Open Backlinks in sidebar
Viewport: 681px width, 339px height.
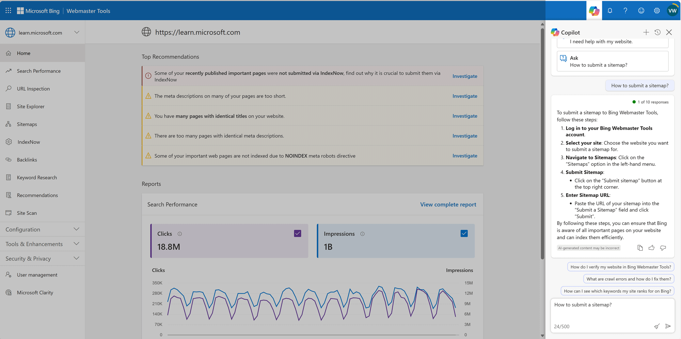coord(42,160)
